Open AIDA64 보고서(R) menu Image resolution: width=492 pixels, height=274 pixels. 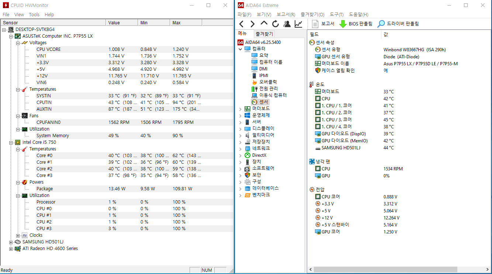point(286,15)
